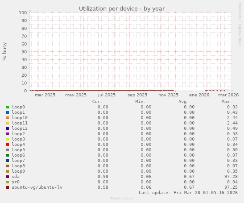Screen dimensions: 244x203
Task: Click loop10 max value 2.44
Action: 232,117
